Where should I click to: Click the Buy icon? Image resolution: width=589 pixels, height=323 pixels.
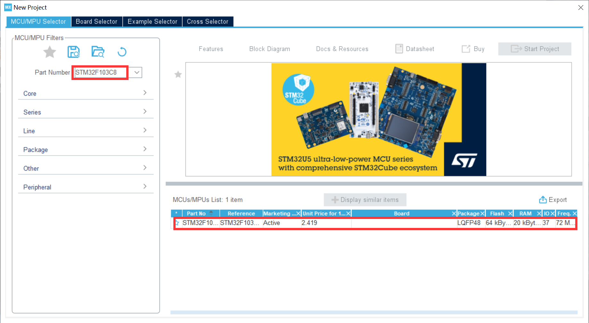(473, 49)
